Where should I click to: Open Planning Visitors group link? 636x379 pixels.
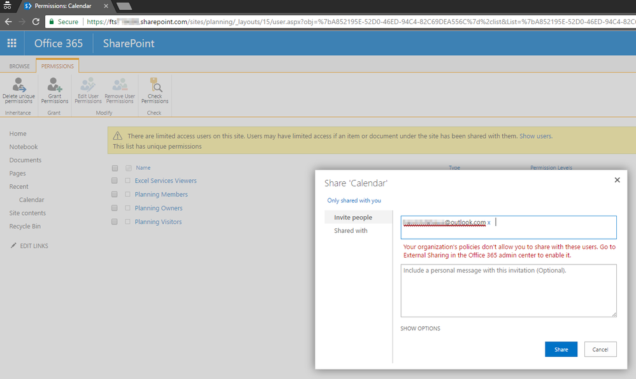pos(158,222)
